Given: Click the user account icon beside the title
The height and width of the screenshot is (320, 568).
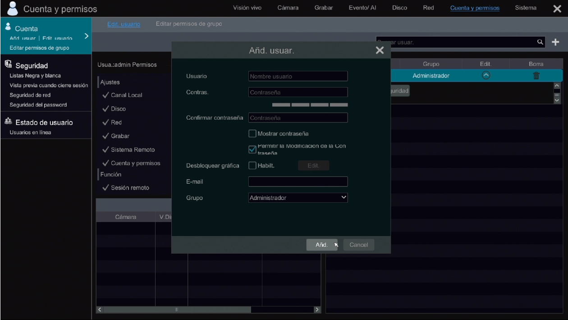Looking at the screenshot, I should 13,8.
